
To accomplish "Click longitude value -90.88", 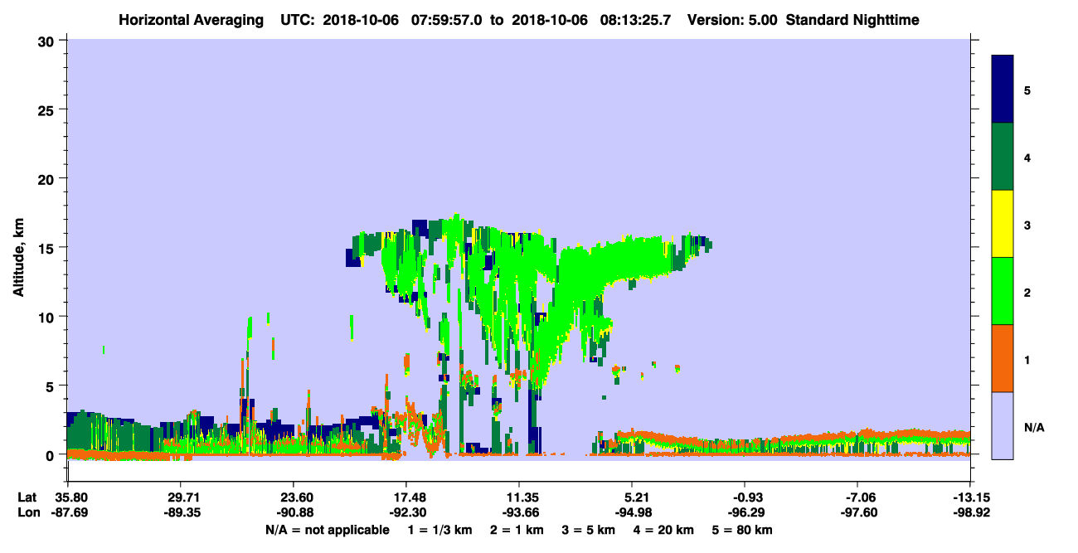I will point(294,513).
